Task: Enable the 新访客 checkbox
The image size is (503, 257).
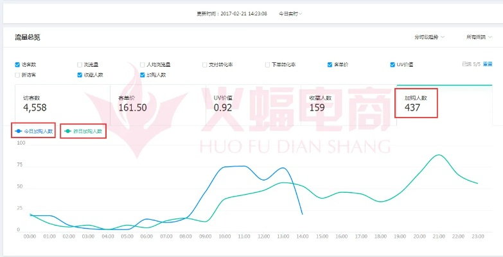Action: click(17, 75)
